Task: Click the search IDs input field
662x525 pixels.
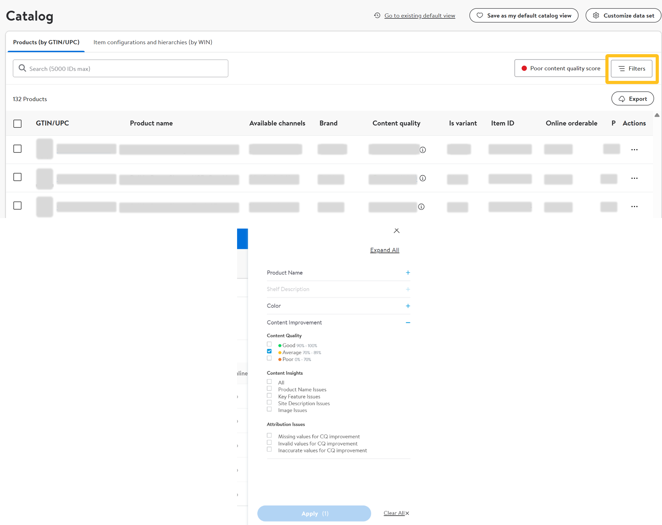Action: tap(121, 68)
